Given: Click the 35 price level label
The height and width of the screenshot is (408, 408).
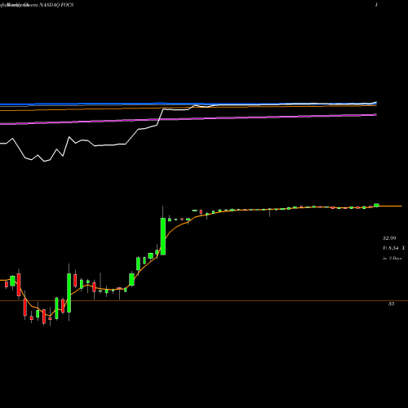Looking at the screenshot, I should tap(391, 304).
